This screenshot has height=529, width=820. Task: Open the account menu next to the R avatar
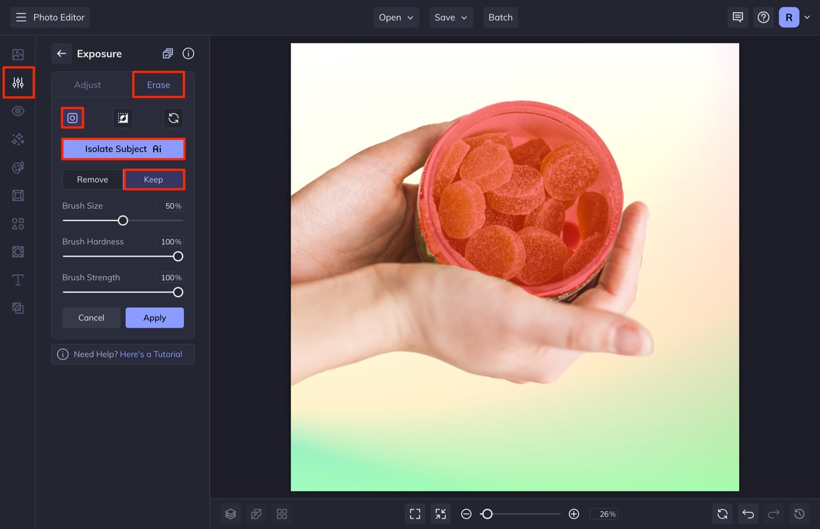click(x=807, y=17)
